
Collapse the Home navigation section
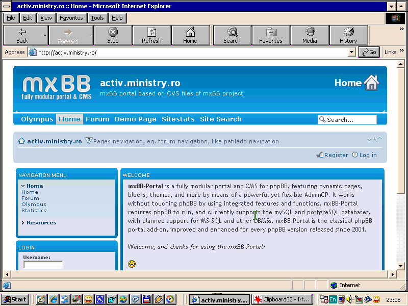point(35,186)
